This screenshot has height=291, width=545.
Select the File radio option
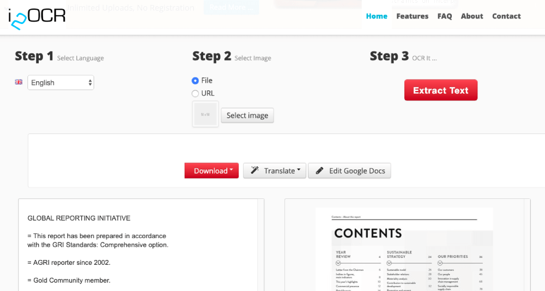click(195, 81)
